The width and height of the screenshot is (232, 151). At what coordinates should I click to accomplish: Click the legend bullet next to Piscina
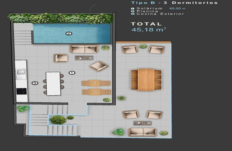133,11
